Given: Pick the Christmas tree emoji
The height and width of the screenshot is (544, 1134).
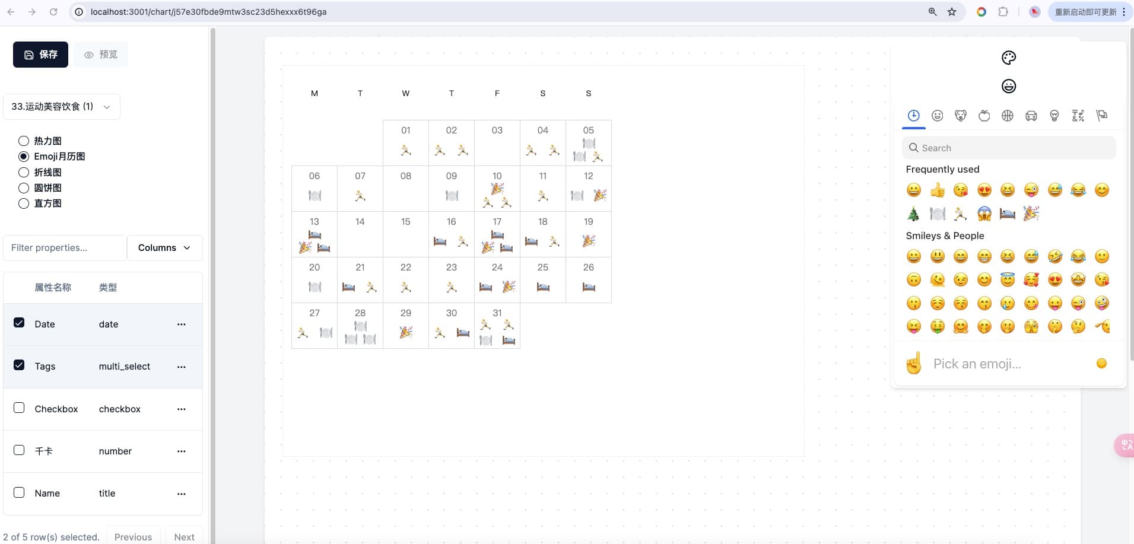Looking at the screenshot, I should click(913, 214).
